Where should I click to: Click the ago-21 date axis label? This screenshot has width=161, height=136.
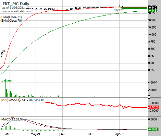pos(120,134)
